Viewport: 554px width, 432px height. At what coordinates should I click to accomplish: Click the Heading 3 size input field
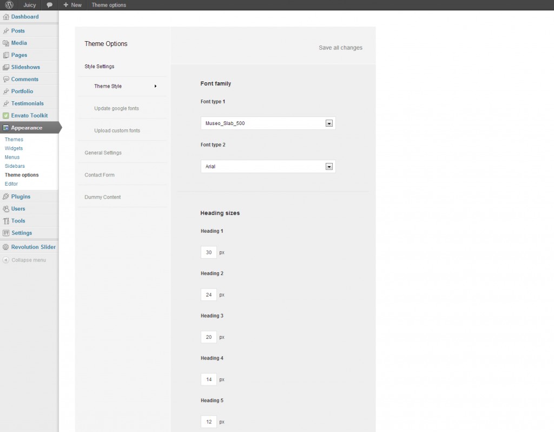pyautogui.click(x=208, y=337)
